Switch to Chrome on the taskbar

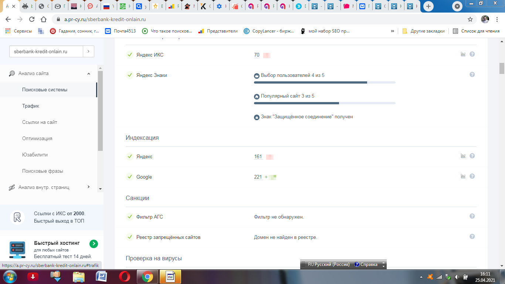click(148, 277)
